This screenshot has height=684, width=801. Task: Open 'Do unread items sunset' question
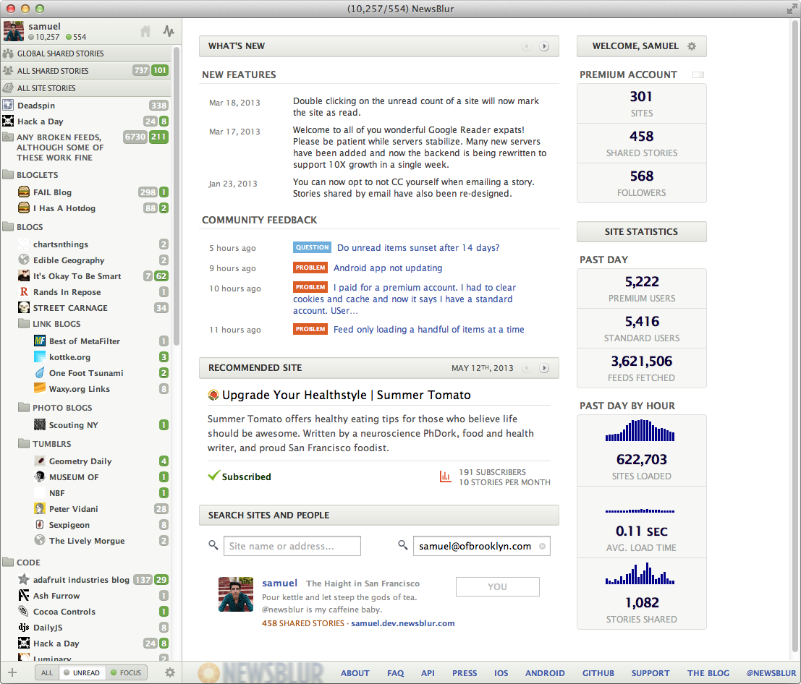[418, 247]
